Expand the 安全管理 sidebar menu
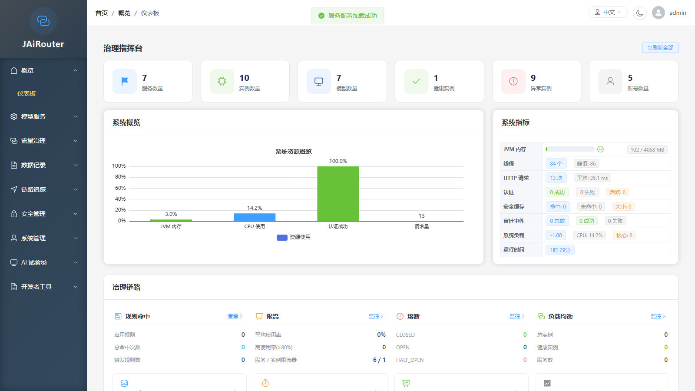This screenshot has width=695, height=391. tap(43, 214)
